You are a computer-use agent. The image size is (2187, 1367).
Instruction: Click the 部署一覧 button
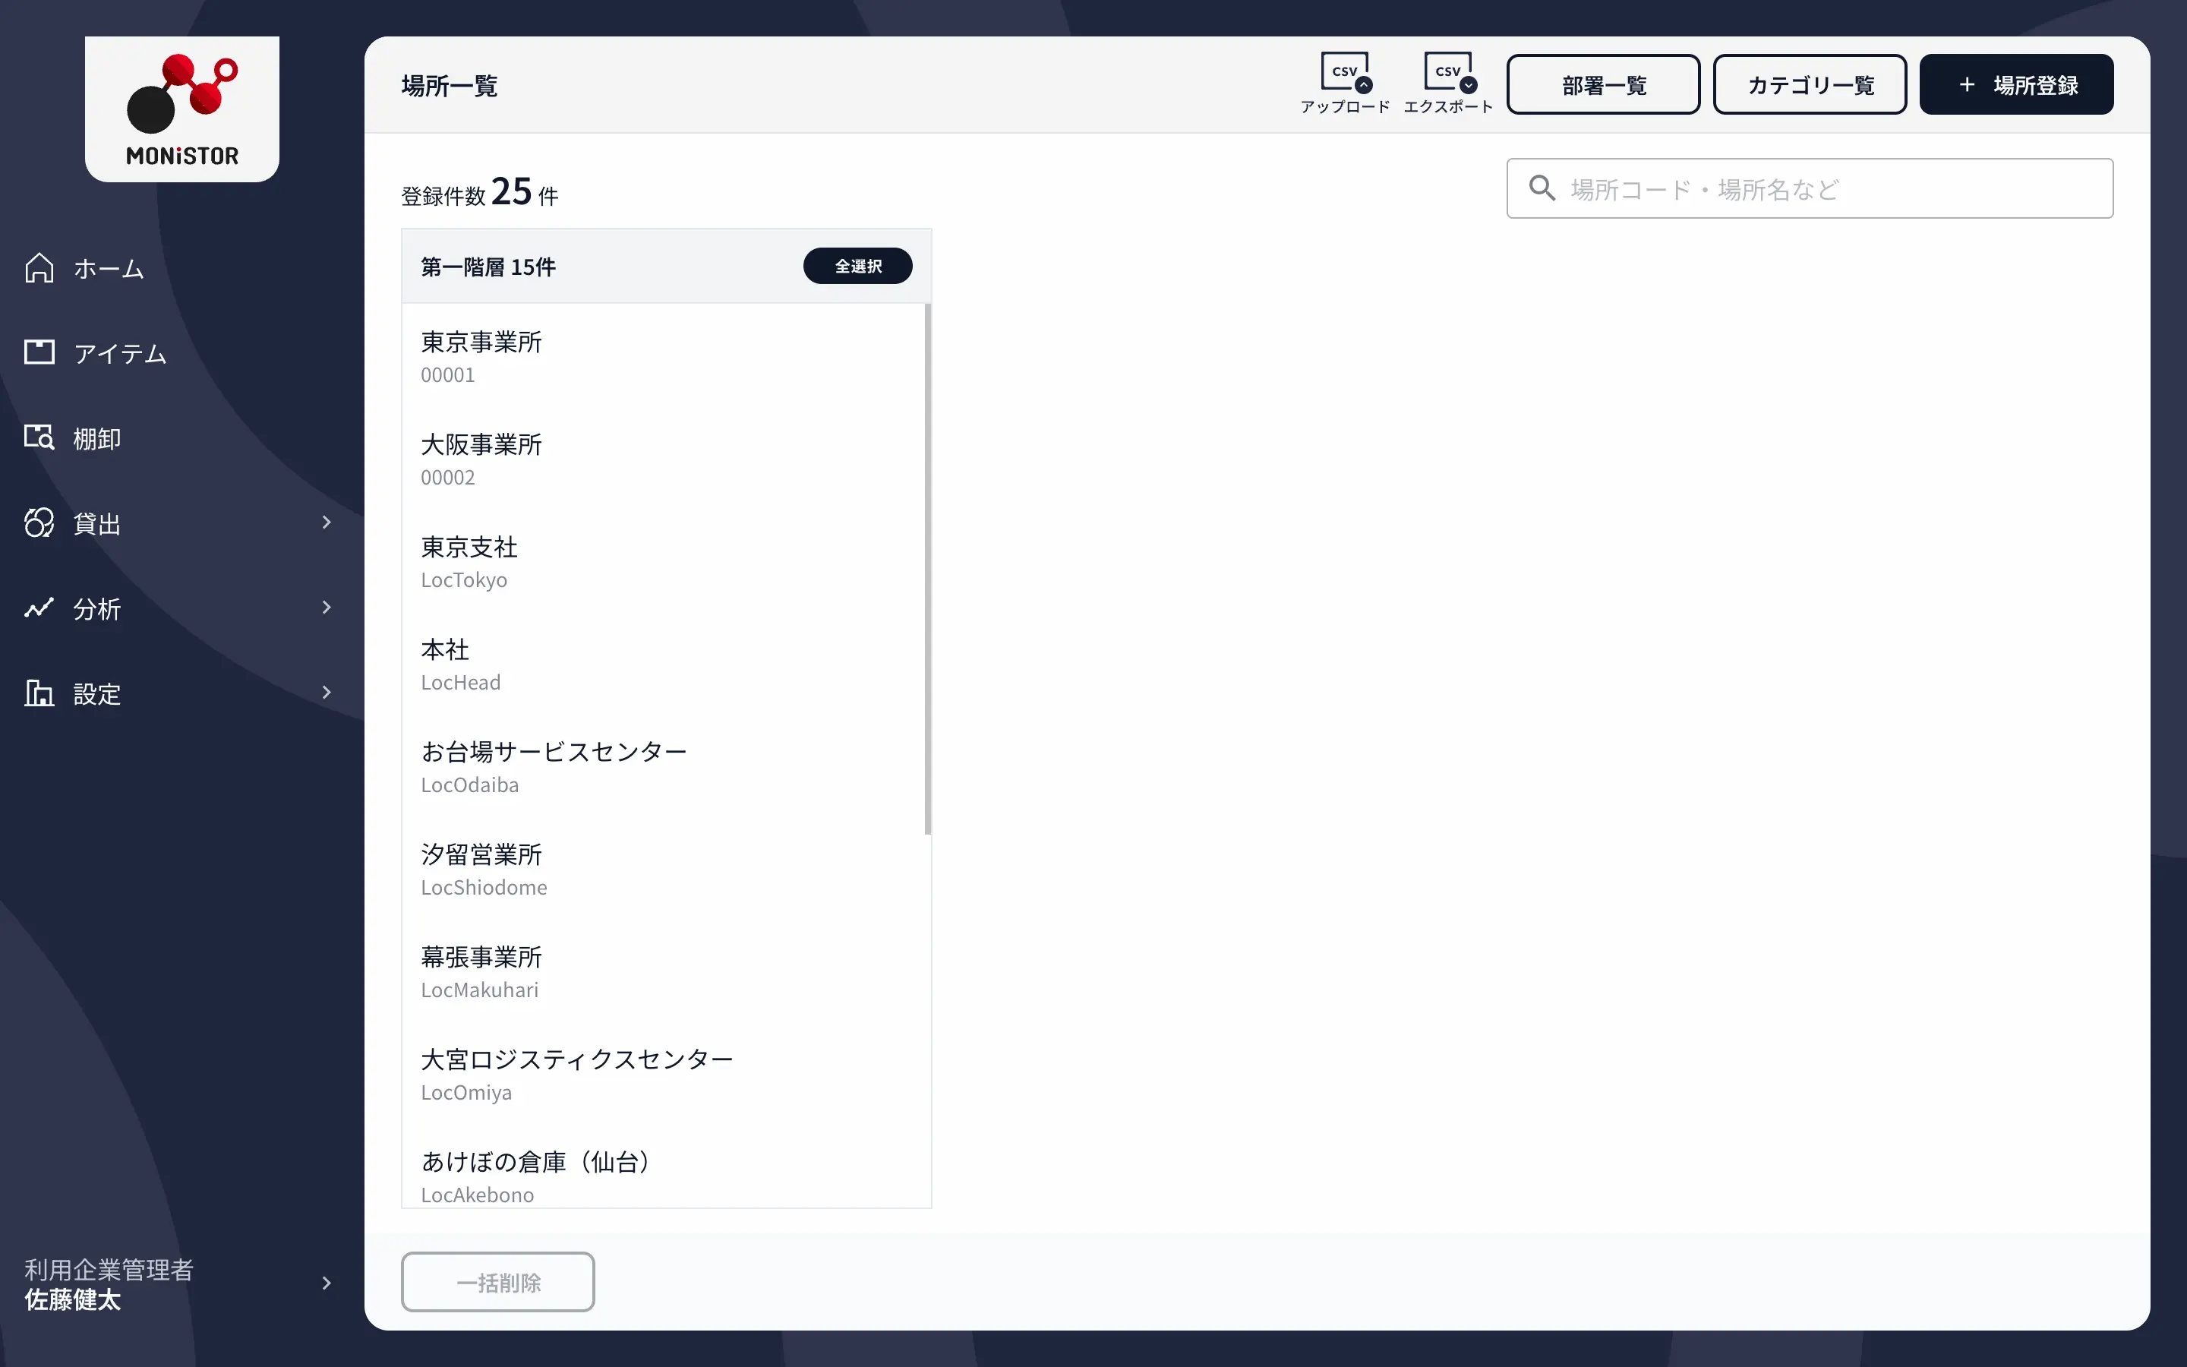1603,84
